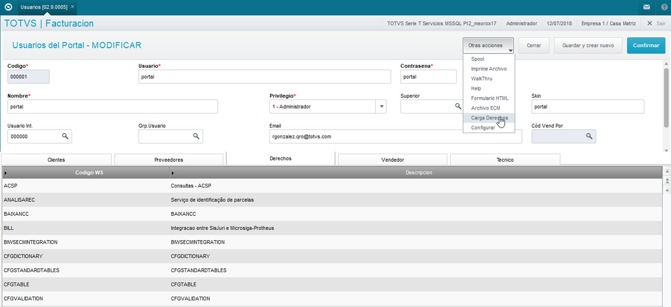Click the form panel vertical scrollbar
The height and width of the screenshot is (307, 671).
click(667, 97)
